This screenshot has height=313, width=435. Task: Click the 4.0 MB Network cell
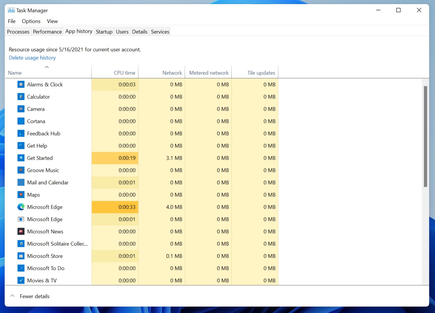(162, 207)
